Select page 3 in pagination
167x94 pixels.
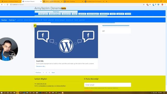pos(49,73)
